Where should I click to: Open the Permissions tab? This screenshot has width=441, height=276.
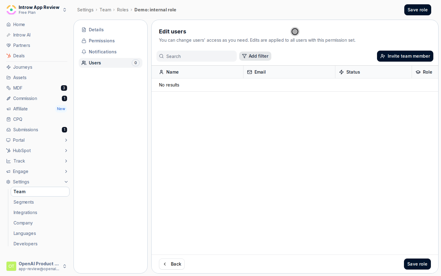tap(111, 41)
